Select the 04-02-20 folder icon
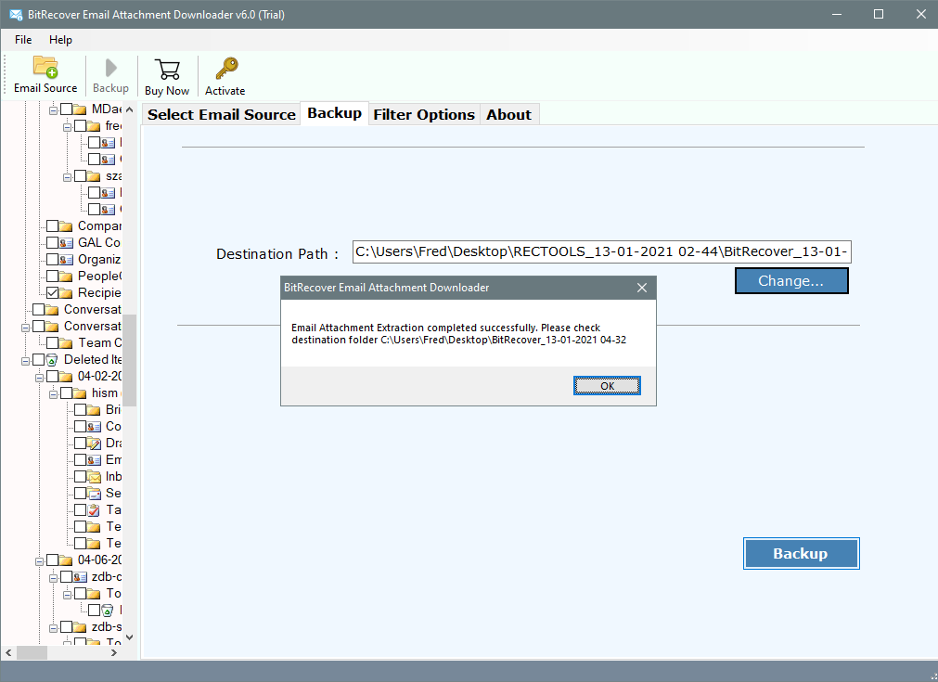Image resolution: width=938 pixels, height=682 pixels. click(66, 377)
